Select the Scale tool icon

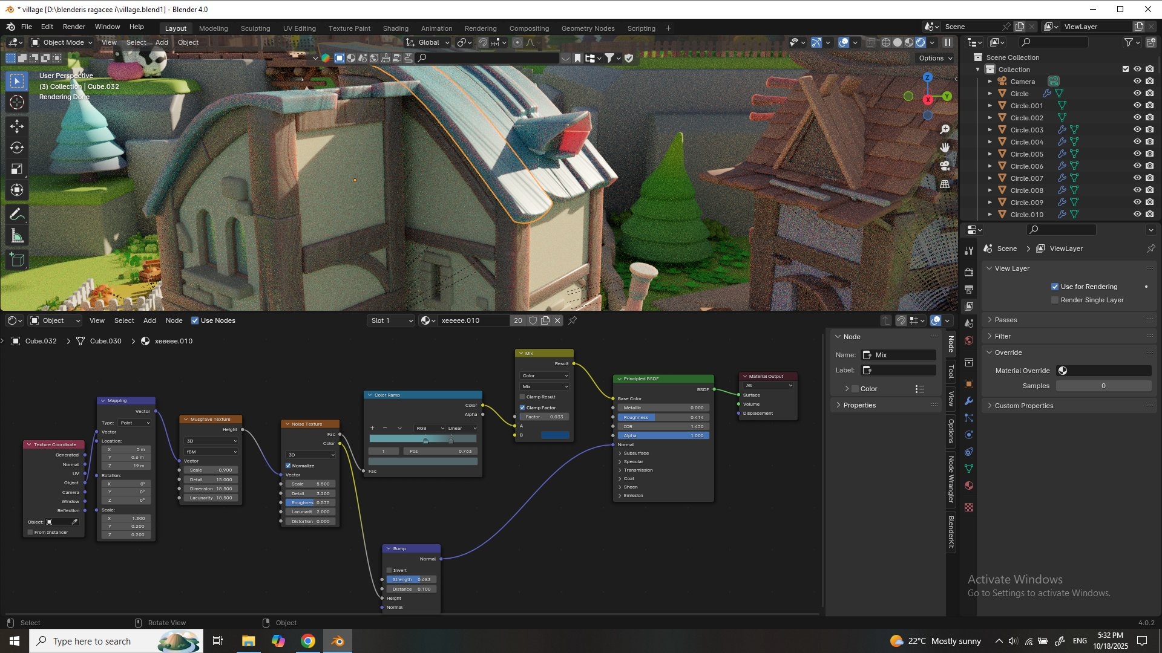point(17,169)
